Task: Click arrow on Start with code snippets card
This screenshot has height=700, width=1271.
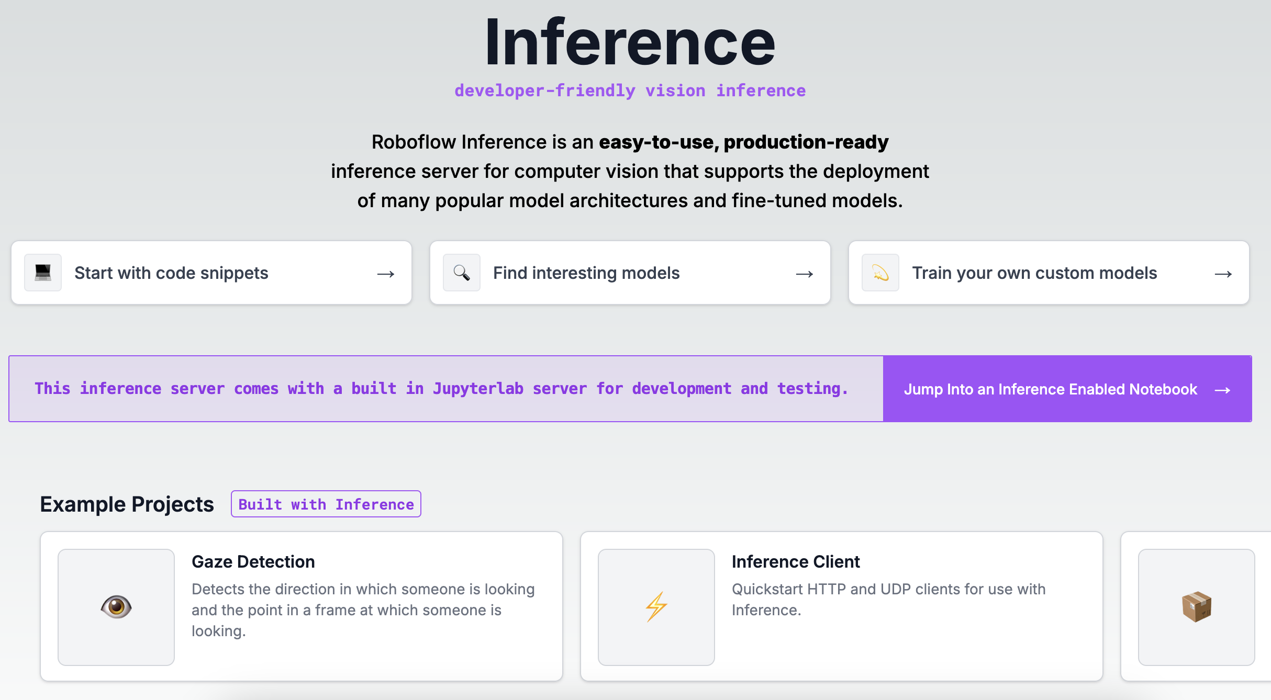Action: point(386,274)
